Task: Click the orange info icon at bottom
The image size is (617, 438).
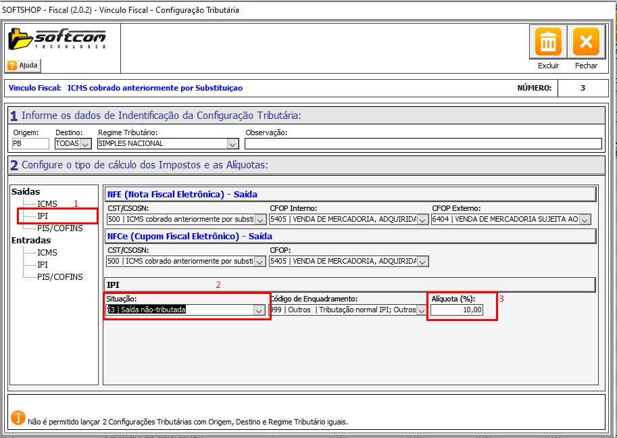Action: pos(18,418)
